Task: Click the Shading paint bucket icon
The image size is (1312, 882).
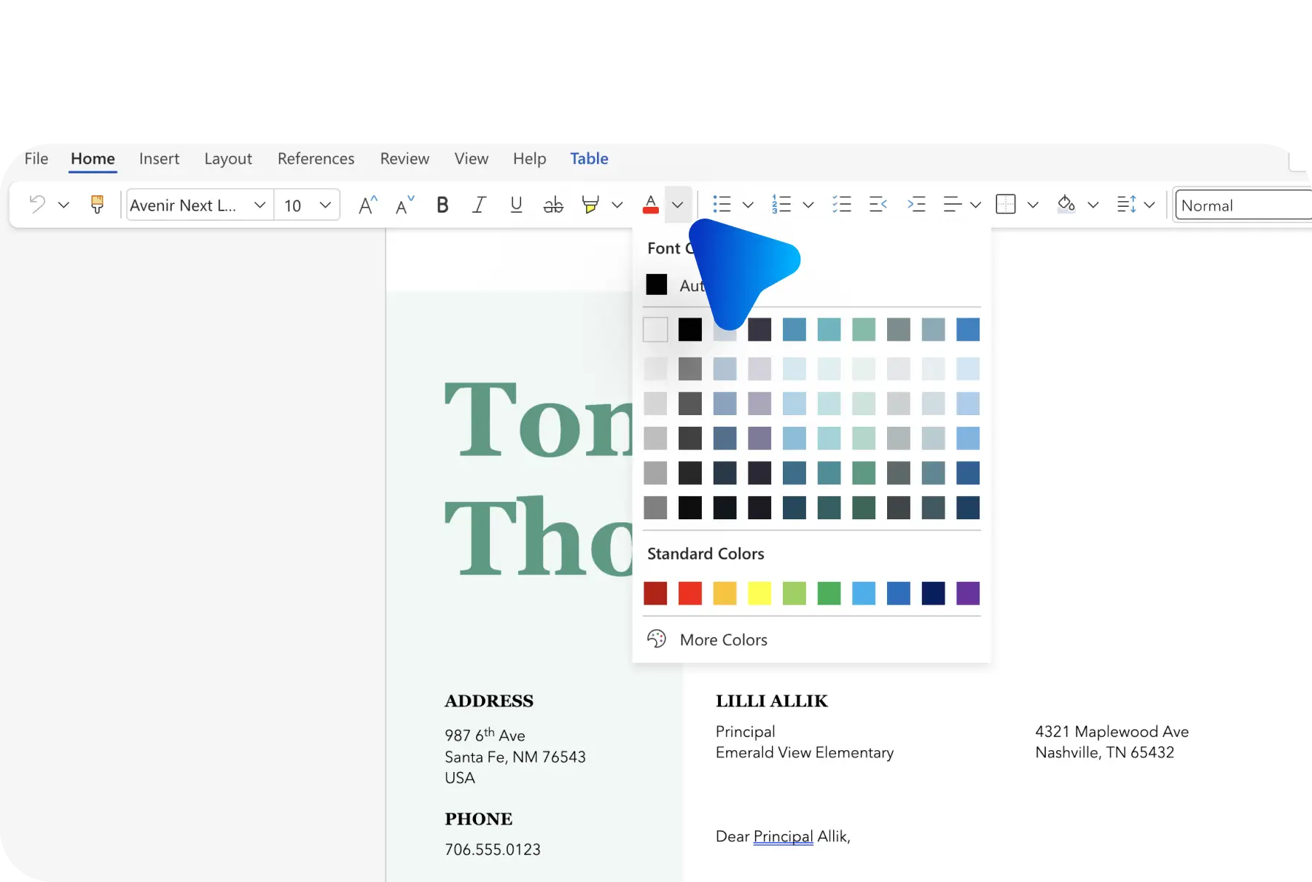Action: pos(1066,205)
